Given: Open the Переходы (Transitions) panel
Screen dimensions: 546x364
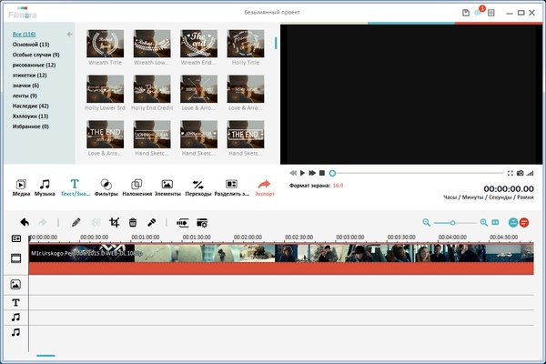Looking at the screenshot, I should pos(197,187).
